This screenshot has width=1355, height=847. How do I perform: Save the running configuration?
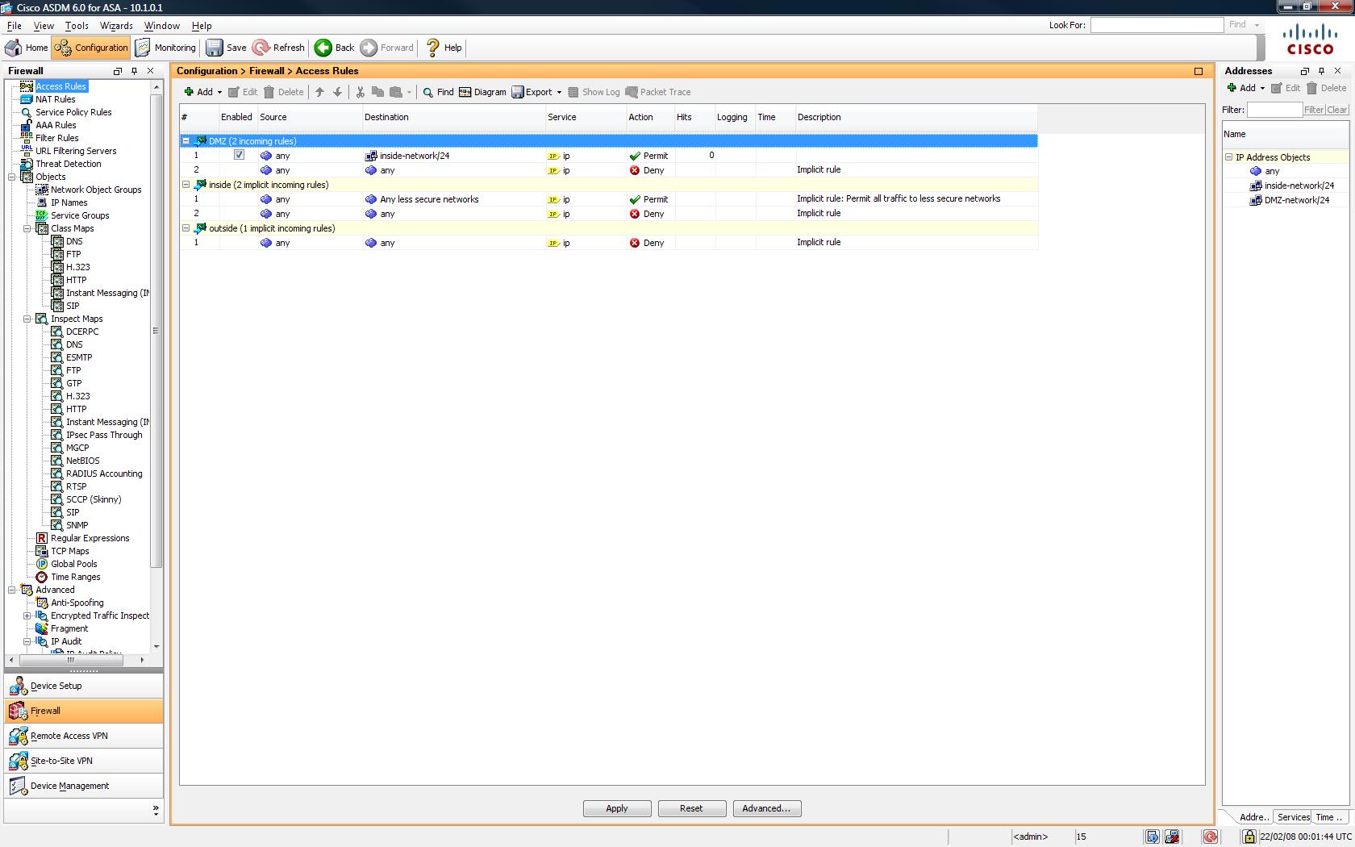pos(226,48)
